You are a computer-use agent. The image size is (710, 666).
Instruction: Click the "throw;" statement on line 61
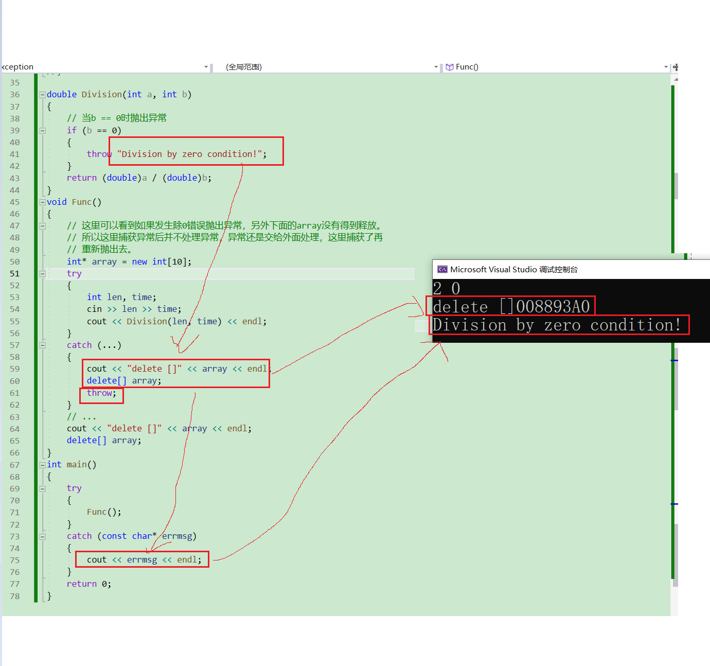coord(102,393)
